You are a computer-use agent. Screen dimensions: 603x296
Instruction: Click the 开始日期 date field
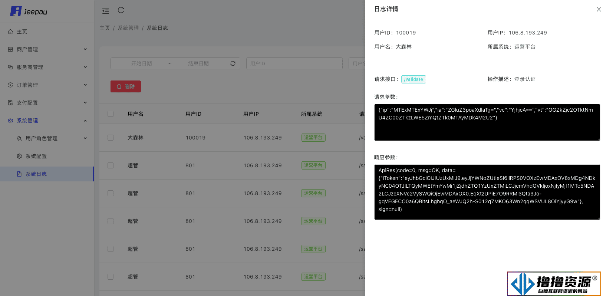click(x=142, y=63)
